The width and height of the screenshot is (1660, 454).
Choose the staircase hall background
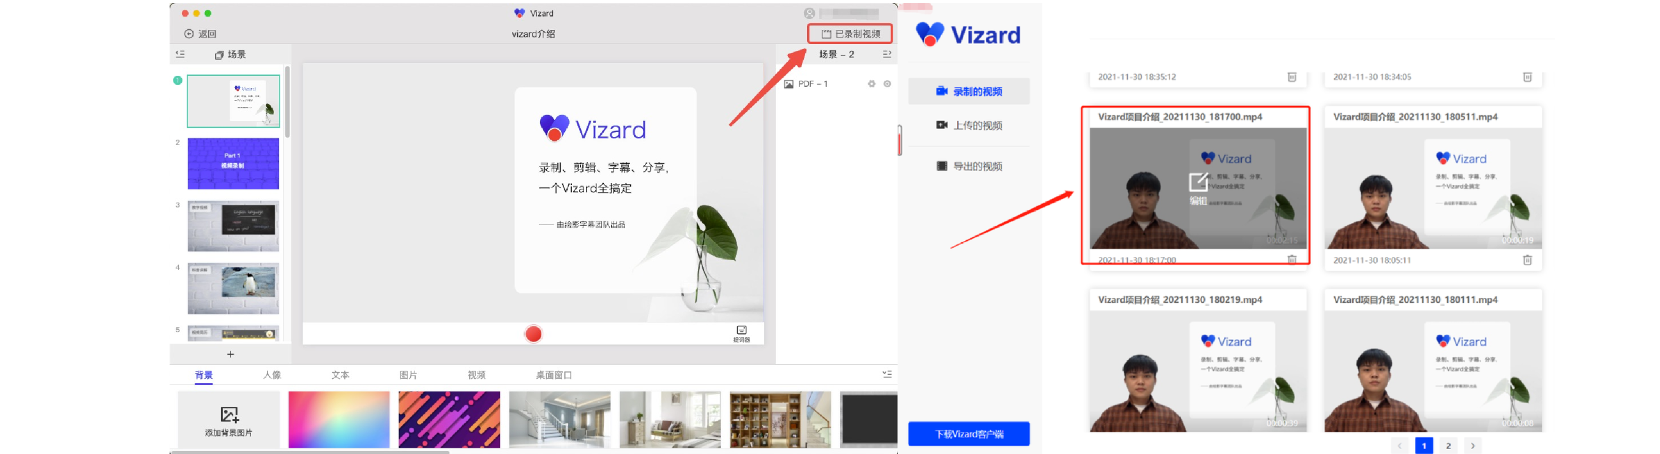coord(559,420)
